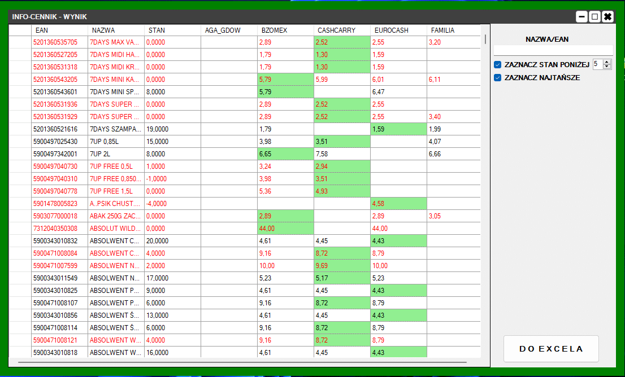Viewport: 625px width, 377px height.
Task: Select highlighted BZOMEX price 6,65 for 7UP 2L
Action: click(x=286, y=154)
